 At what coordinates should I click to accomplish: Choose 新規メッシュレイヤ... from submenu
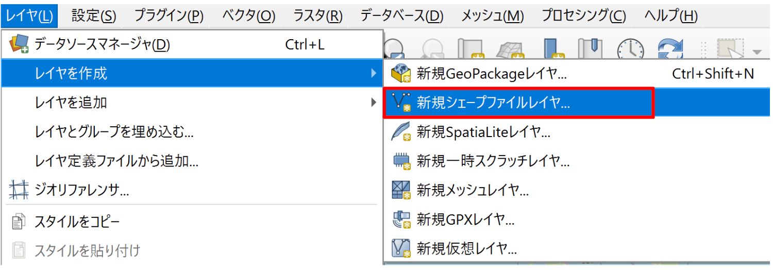coord(577,191)
